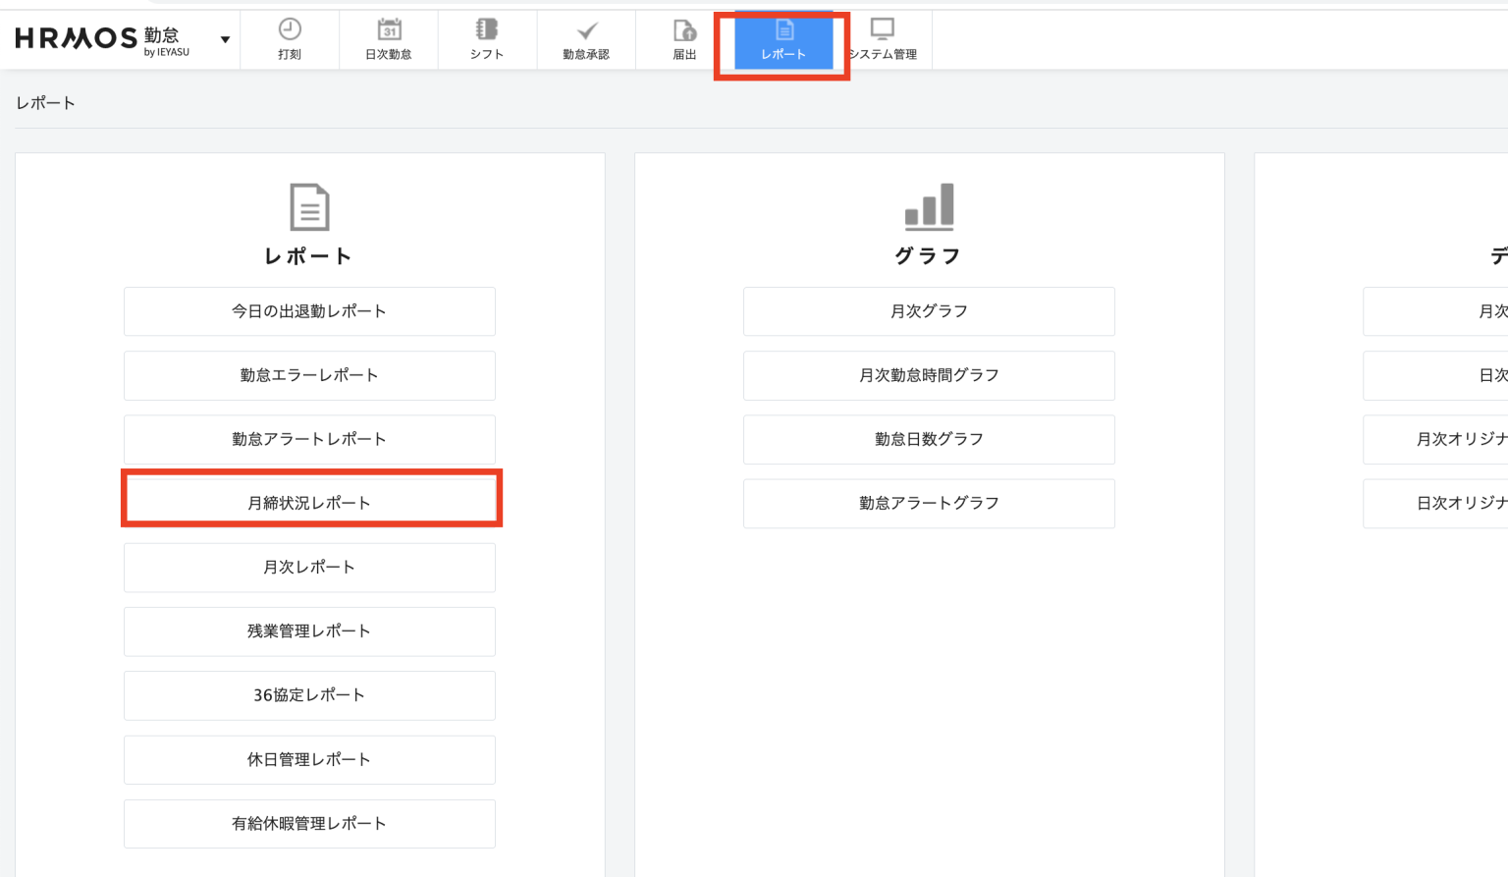View the 月次勤怠時間グラフ
This screenshot has height=877, width=1508.
tap(929, 375)
